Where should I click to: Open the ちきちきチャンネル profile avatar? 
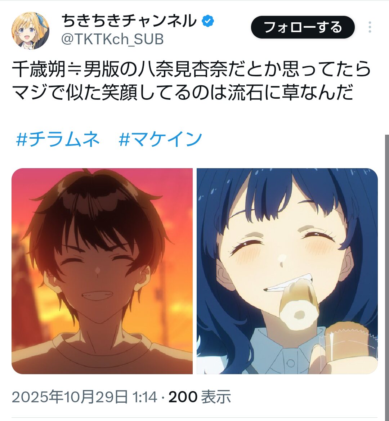click(x=30, y=30)
